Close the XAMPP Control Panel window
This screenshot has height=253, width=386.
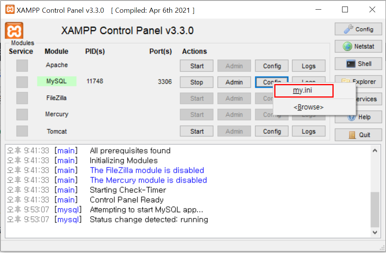coord(372,10)
